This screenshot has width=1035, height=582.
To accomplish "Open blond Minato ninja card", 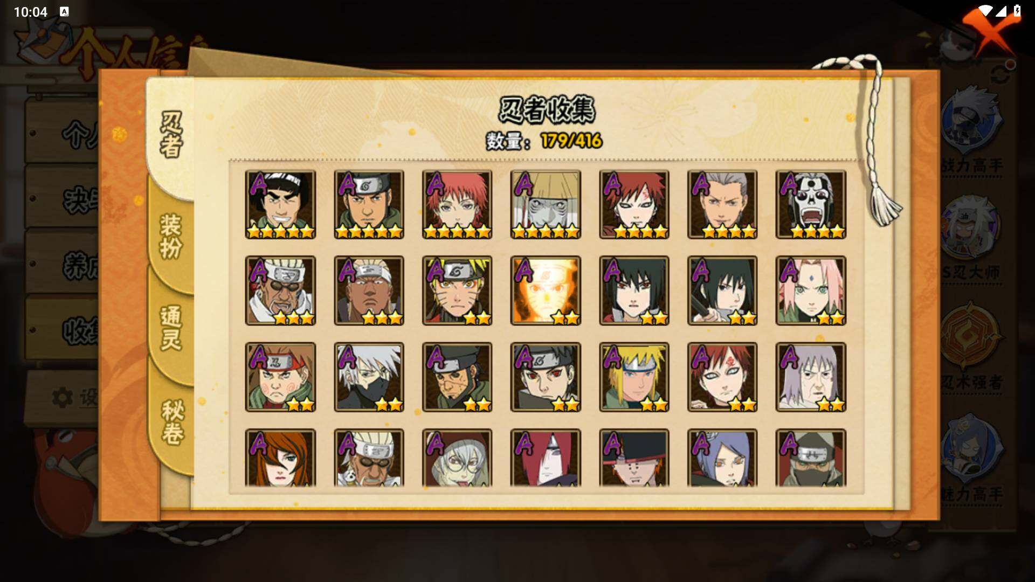I will tap(634, 377).
